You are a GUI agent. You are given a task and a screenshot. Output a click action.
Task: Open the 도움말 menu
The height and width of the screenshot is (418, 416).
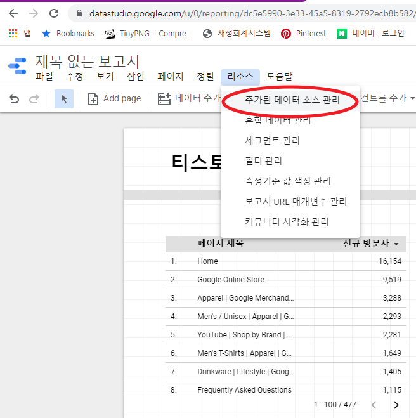pos(280,77)
